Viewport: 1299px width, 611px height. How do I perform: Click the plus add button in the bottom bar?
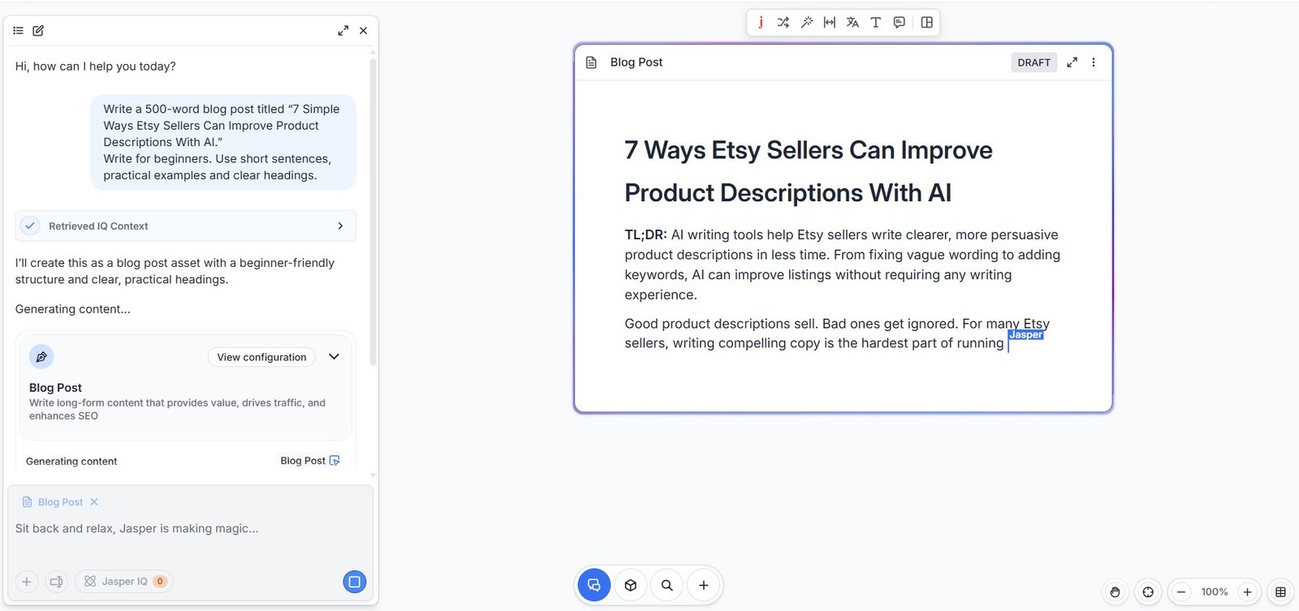click(x=704, y=585)
